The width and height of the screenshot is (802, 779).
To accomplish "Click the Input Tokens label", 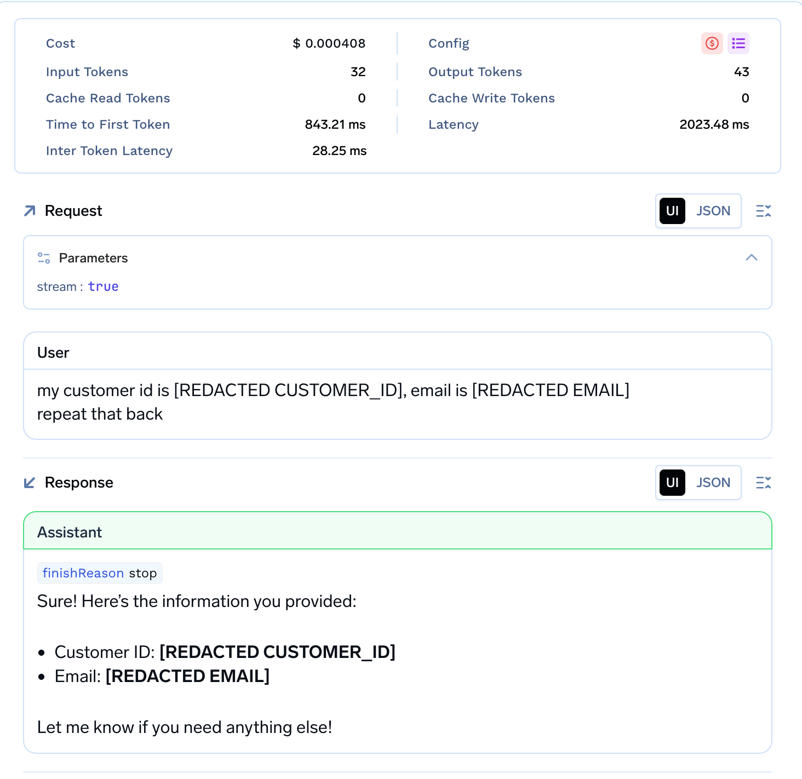I will [87, 72].
